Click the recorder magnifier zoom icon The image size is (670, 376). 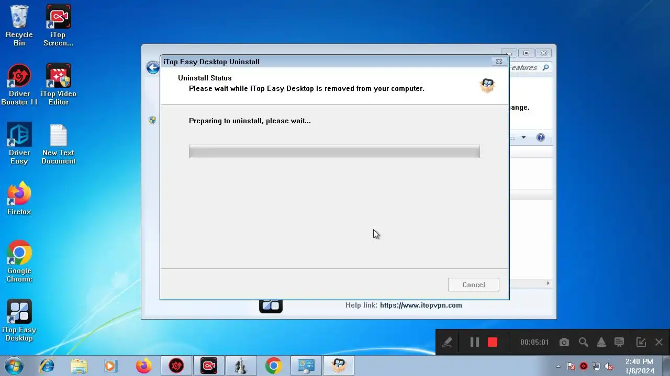tap(583, 342)
